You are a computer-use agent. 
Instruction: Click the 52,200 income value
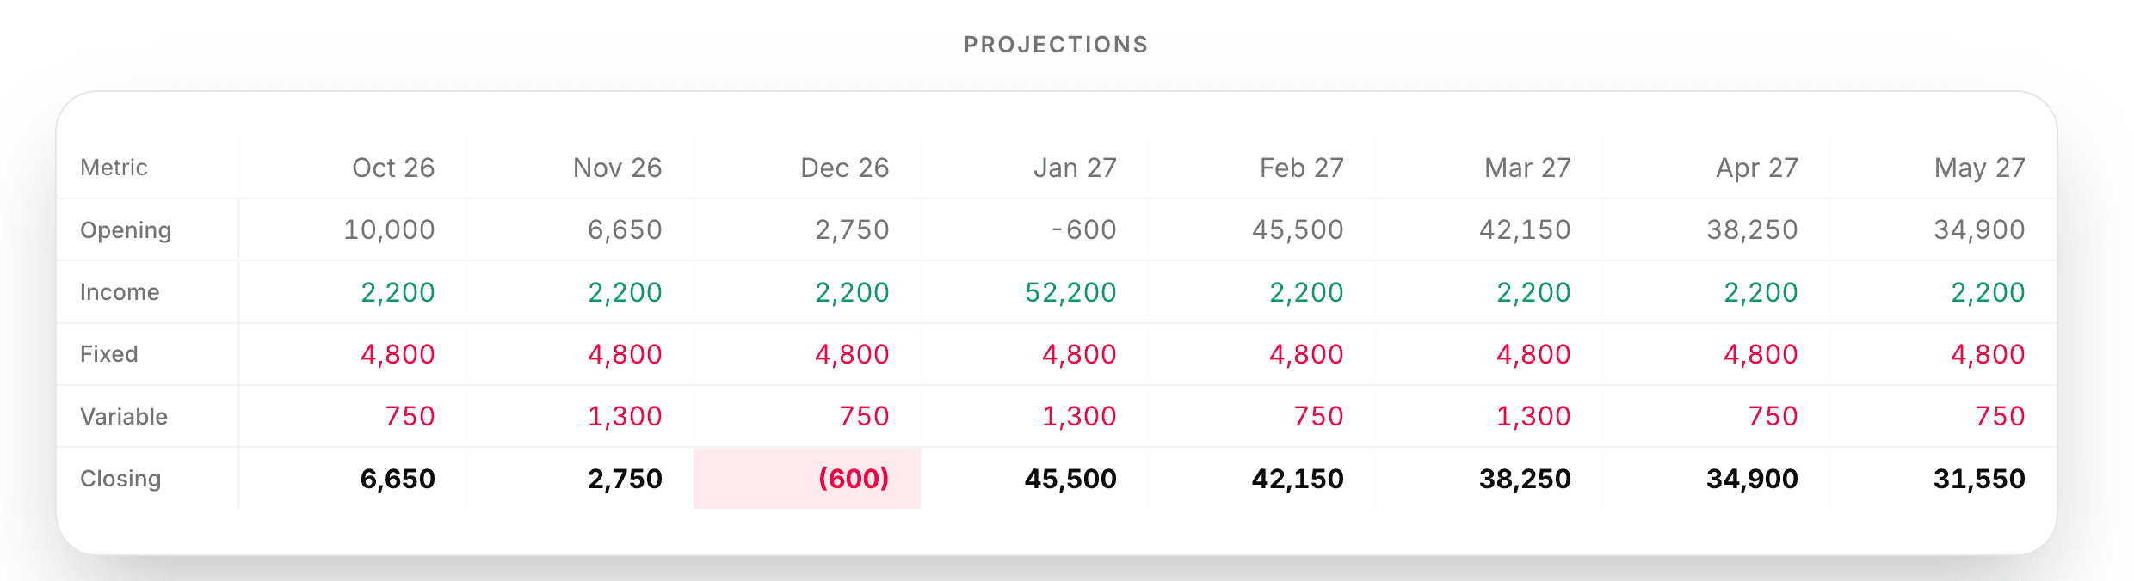coord(1070,292)
